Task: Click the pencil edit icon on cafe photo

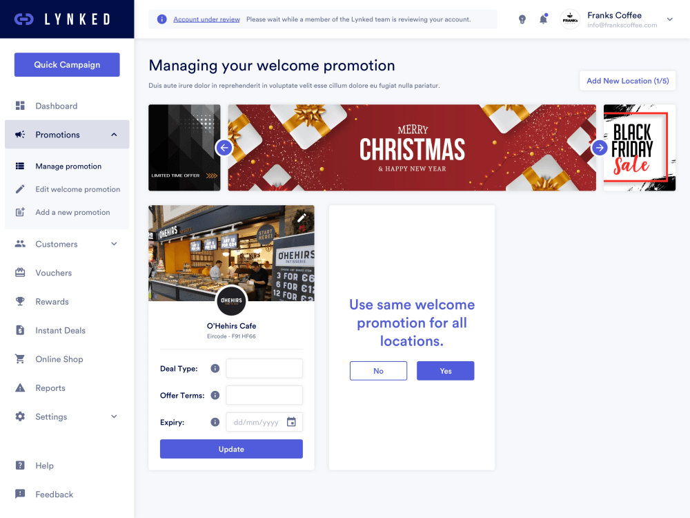Action: tap(302, 218)
